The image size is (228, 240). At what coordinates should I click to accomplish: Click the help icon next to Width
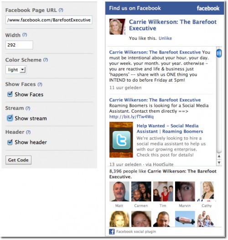coord(25,35)
